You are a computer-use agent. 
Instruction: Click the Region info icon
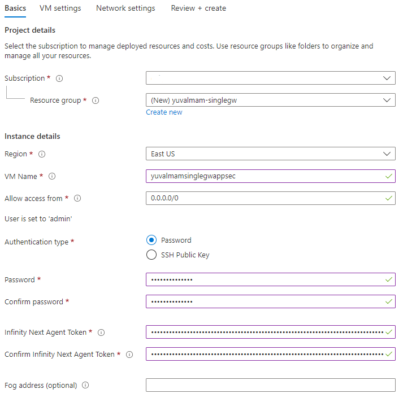(42, 154)
